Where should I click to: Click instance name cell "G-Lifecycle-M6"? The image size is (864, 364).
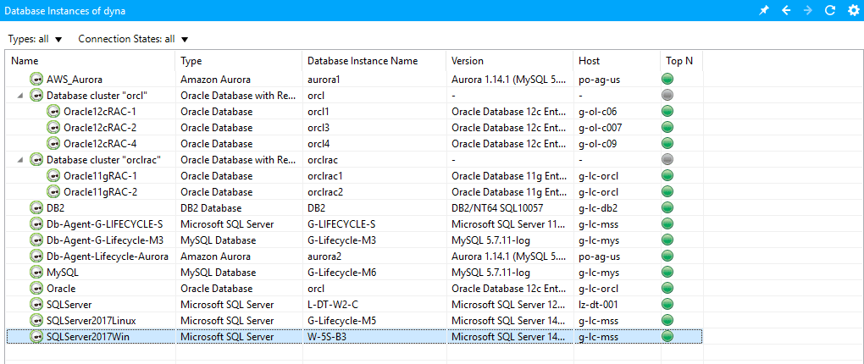(x=341, y=272)
